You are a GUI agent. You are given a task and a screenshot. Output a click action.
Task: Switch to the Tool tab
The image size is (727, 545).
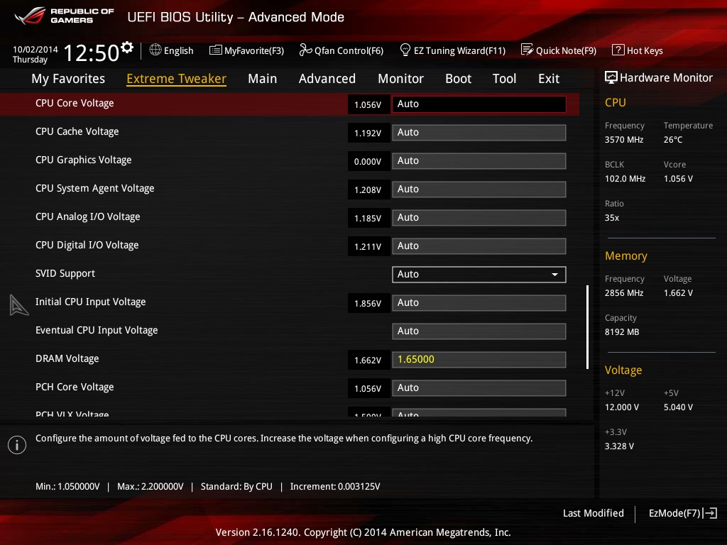[504, 78]
